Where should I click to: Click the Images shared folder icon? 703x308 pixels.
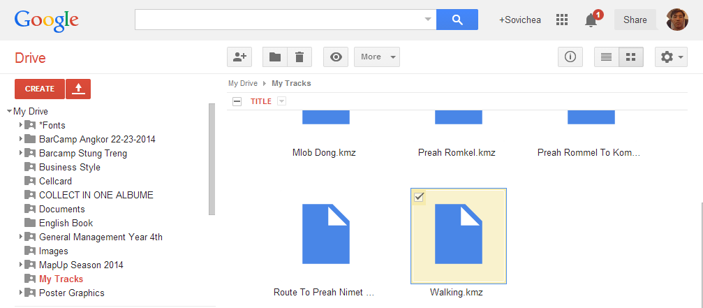coord(30,251)
